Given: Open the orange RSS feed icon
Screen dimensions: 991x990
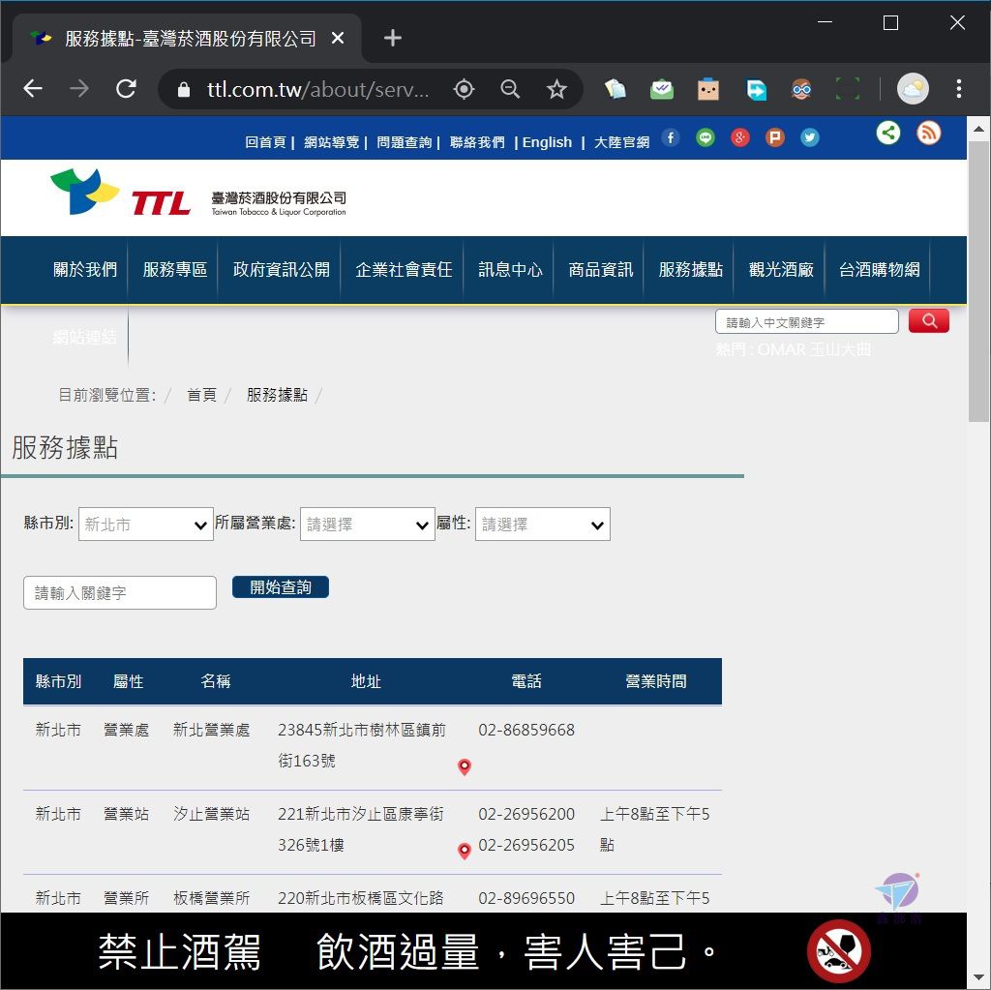Looking at the screenshot, I should pyautogui.click(x=928, y=133).
